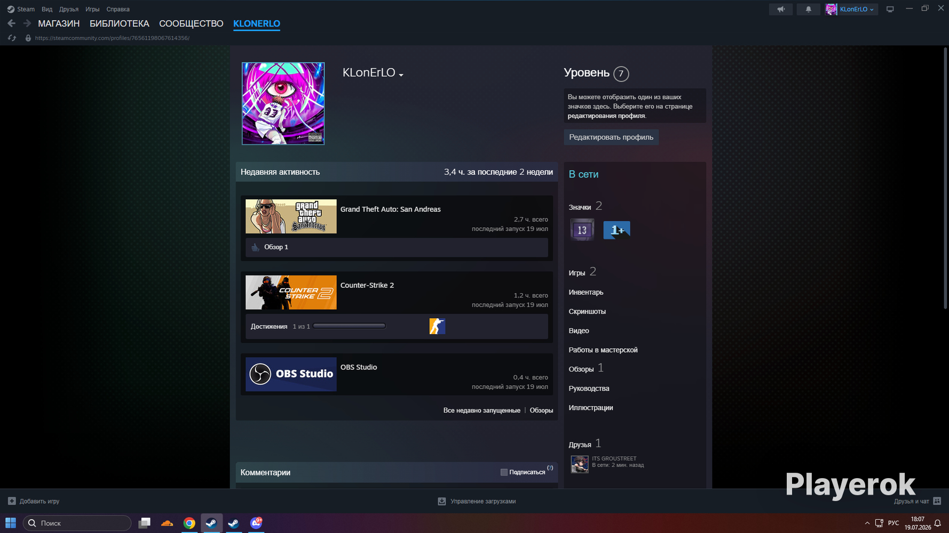949x533 pixels.
Task: Open the Вид menu
Action: coord(47,9)
